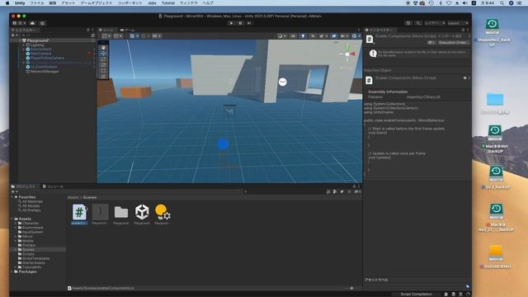
Task: Click the Step frame button
Action: [249, 23]
